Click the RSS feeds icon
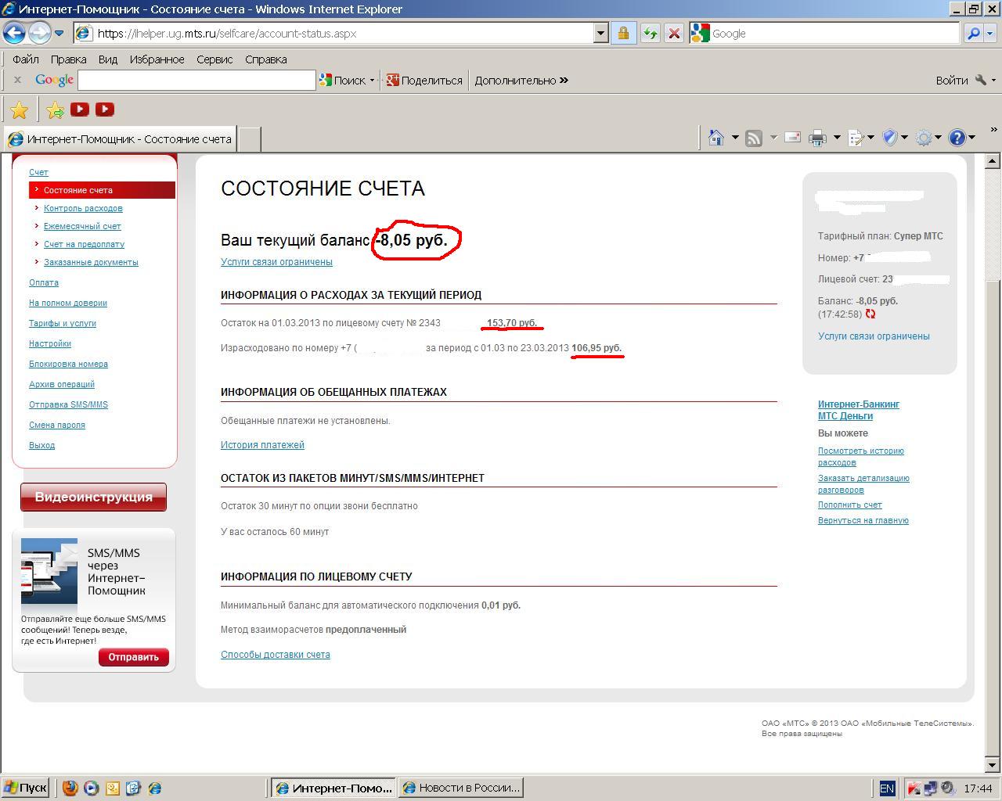 coord(754,138)
